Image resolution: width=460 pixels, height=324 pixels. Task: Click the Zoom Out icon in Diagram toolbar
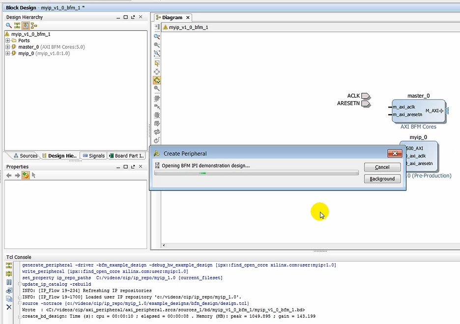(157, 45)
